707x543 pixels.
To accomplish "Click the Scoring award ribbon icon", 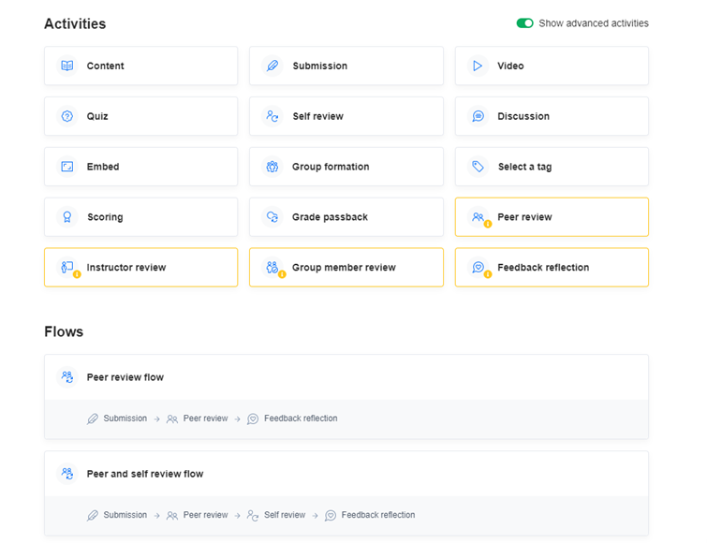I will tap(67, 217).
